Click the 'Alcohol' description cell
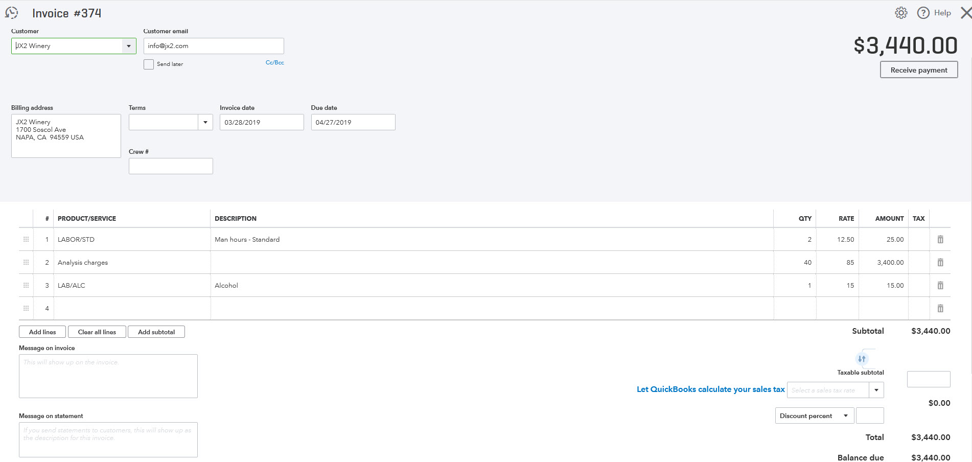This screenshot has width=972, height=462. (492, 285)
